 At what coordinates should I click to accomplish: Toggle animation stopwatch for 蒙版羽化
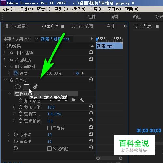coord(20,107)
